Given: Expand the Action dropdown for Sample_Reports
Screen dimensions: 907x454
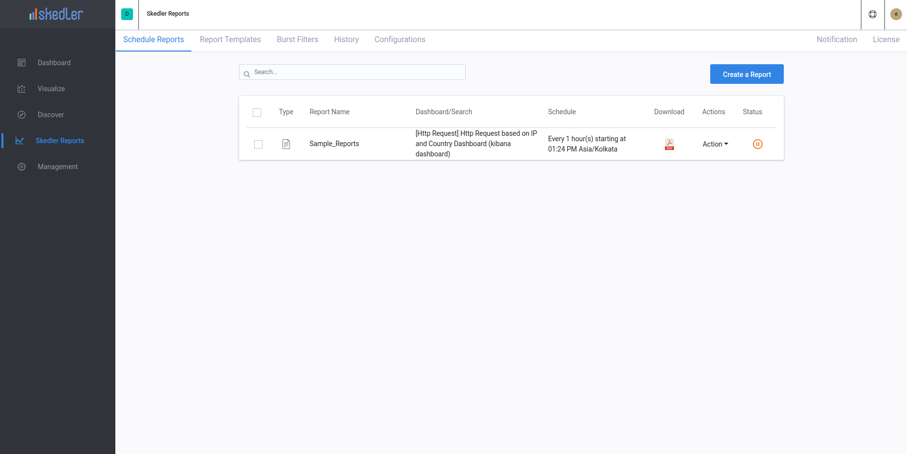Looking at the screenshot, I should (x=715, y=144).
